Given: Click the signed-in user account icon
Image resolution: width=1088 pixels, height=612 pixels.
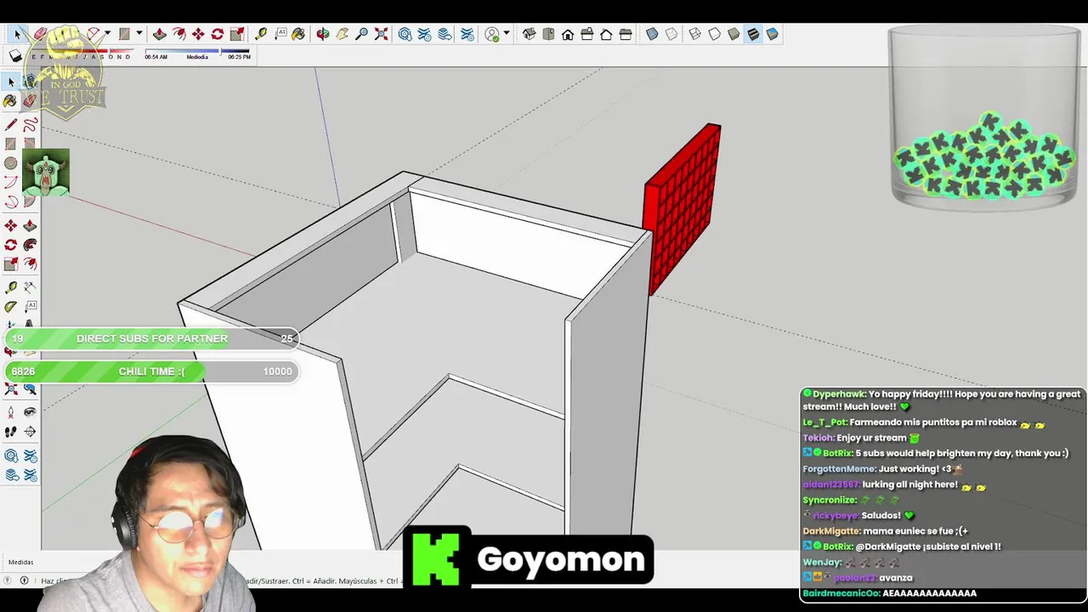Looking at the screenshot, I should pos(491,34).
